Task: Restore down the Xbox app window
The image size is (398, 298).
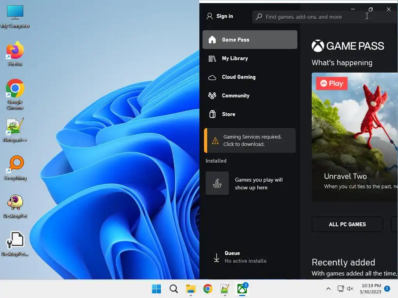Action: click(x=370, y=9)
